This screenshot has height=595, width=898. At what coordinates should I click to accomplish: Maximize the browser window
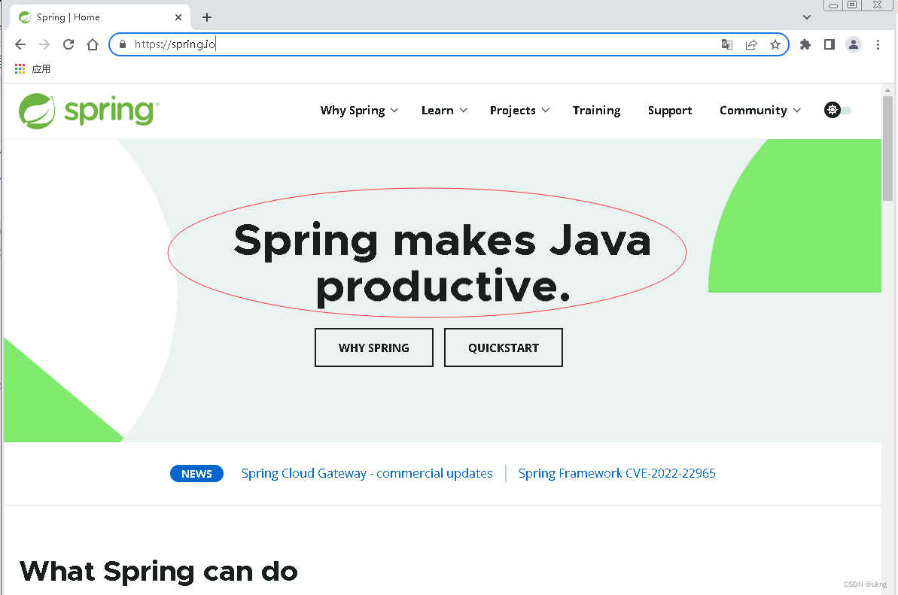[852, 5]
